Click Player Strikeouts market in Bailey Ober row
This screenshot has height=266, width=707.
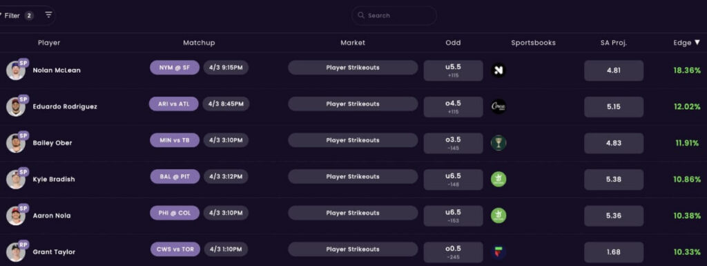[353, 140]
